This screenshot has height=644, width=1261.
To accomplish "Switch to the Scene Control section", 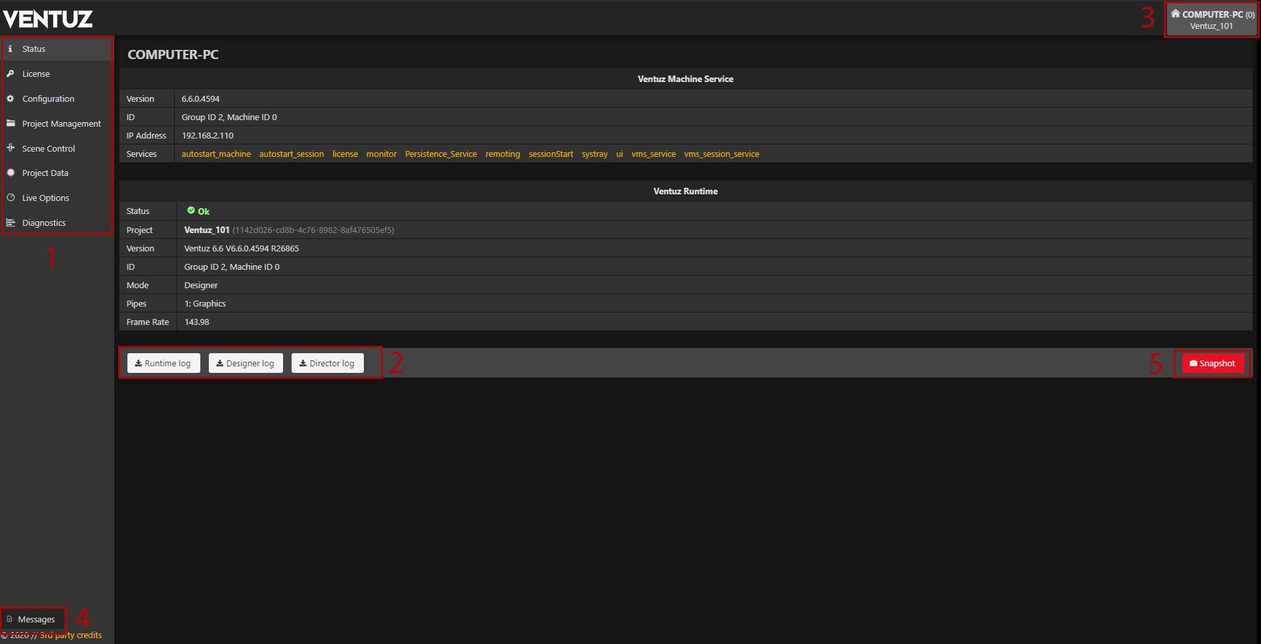I will (x=49, y=148).
